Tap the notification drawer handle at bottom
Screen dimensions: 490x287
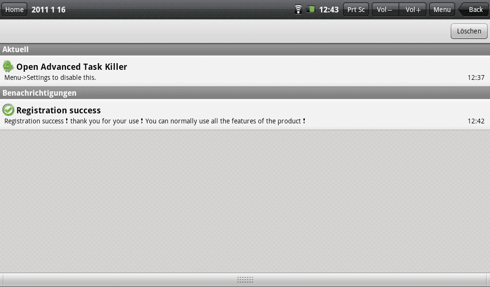pyautogui.click(x=245, y=280)
